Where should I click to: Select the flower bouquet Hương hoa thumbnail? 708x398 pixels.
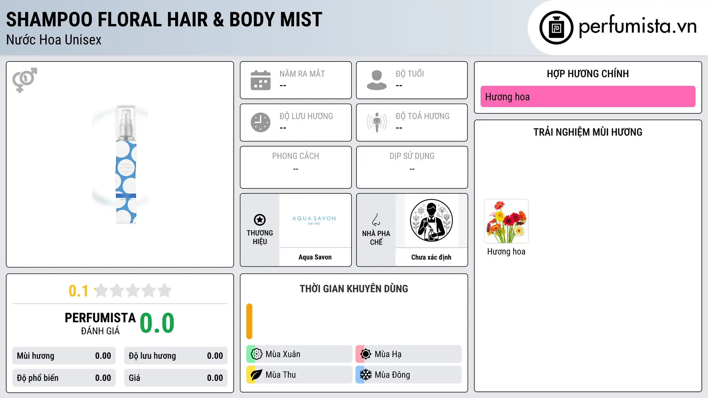pos(506,221)
